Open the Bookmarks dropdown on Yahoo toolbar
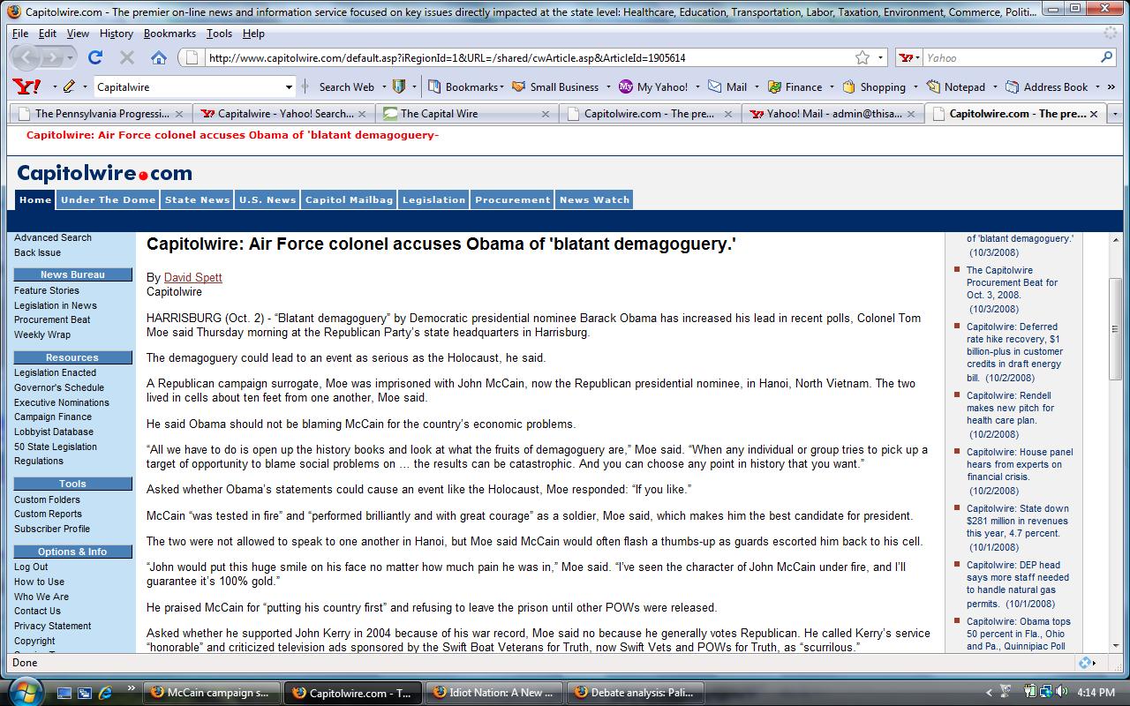1130x706 pixels. (x=466, y=86)
